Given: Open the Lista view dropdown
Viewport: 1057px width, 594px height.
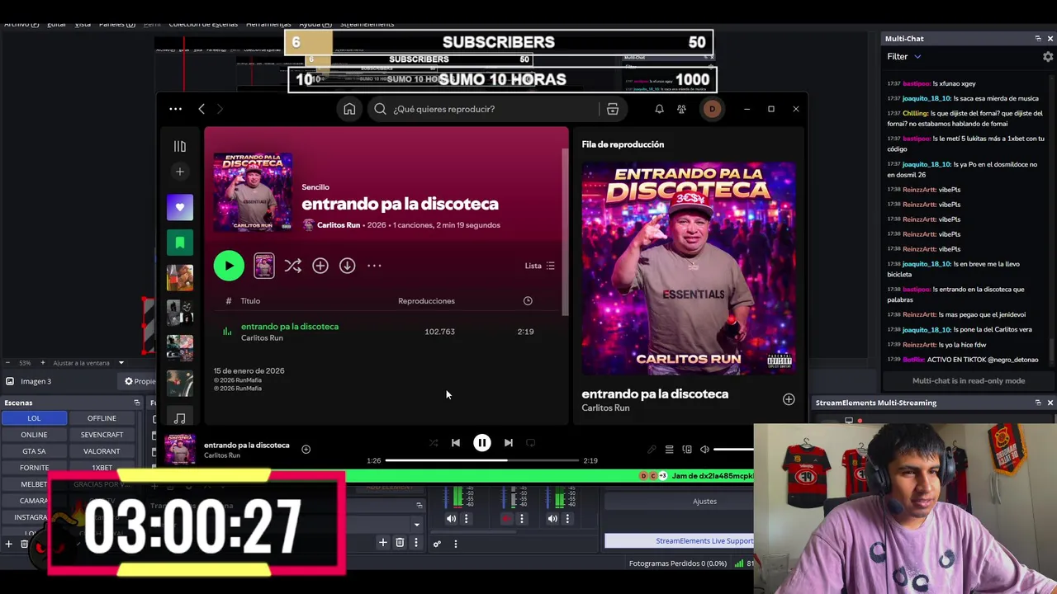Looking at the screenshot, I should tap(540, 266).
